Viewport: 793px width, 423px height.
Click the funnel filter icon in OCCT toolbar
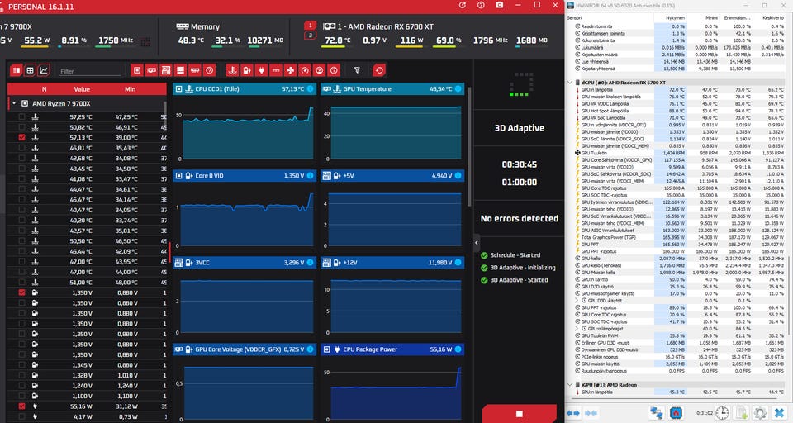click(x=357, y=70)
